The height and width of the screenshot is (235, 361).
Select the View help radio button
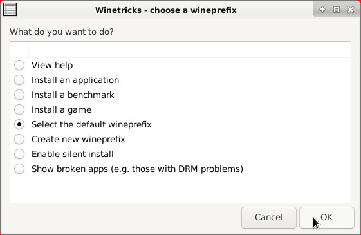click(x=19, y=65)
